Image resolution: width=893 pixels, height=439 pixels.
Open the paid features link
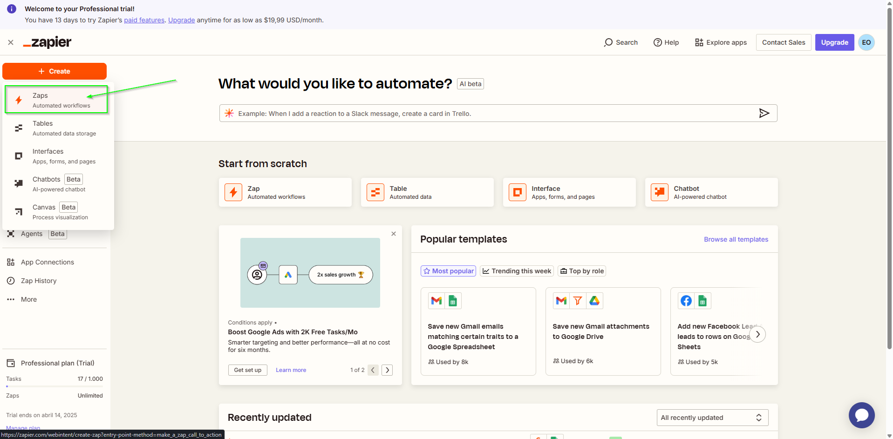click(144, 20)
